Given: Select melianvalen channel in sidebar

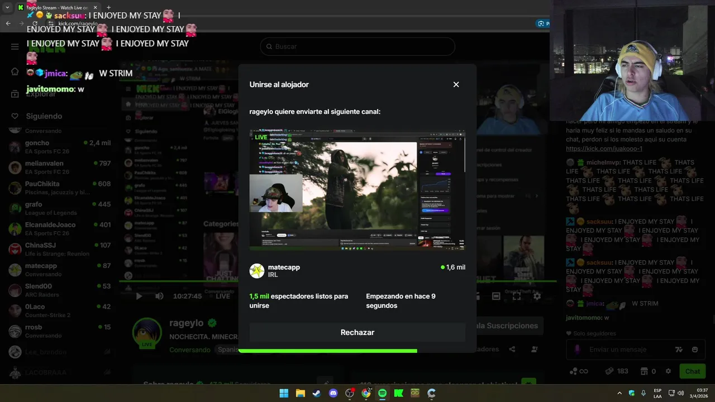Looking at the screenshot, I should point(60,167).
